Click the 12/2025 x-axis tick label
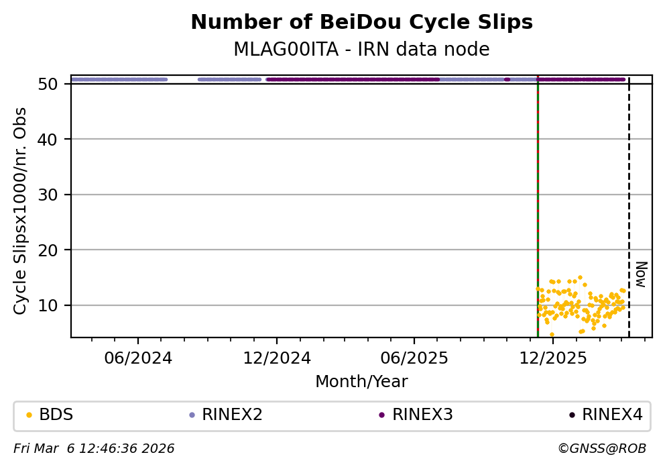This screenshot has width=665, height=469. 552,358
